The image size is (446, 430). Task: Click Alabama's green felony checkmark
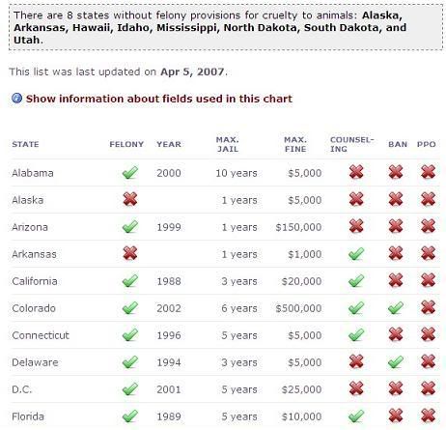(x=130, y=173)
